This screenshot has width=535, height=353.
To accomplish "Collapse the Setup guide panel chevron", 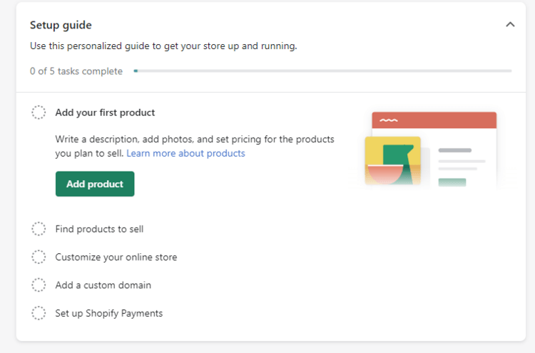I will (510, 25).
